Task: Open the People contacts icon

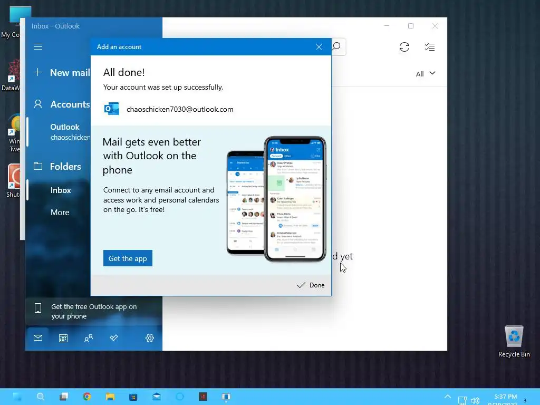Action: pyautogui.click(x=89, y=338)
